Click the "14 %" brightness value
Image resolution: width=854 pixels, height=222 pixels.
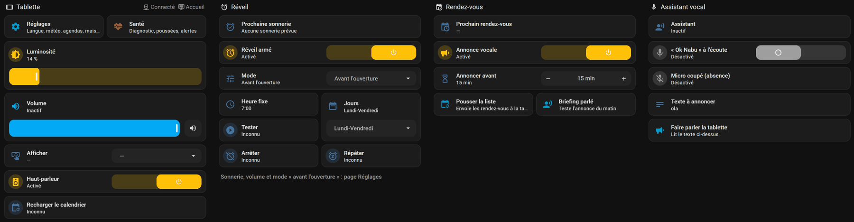click(x=32, y=59)
